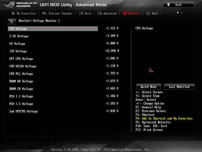Click the ROG logo at top left

tap(9, 5)
